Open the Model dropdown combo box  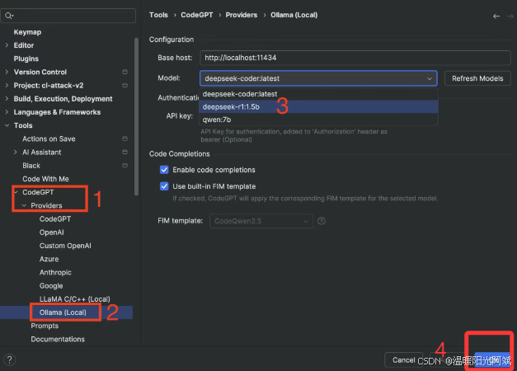click(318, 78)
